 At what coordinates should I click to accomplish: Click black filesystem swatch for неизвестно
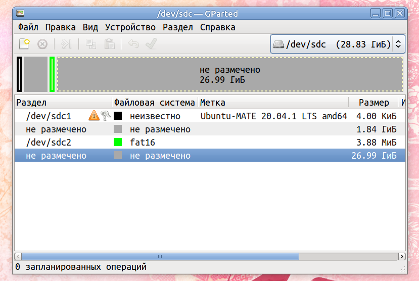click(x=118, y=116)
